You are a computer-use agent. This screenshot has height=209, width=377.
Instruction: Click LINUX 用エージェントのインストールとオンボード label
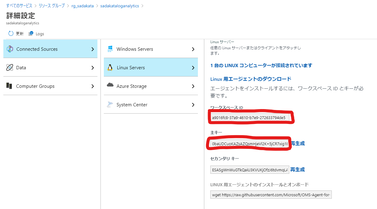tap(260, 184)
